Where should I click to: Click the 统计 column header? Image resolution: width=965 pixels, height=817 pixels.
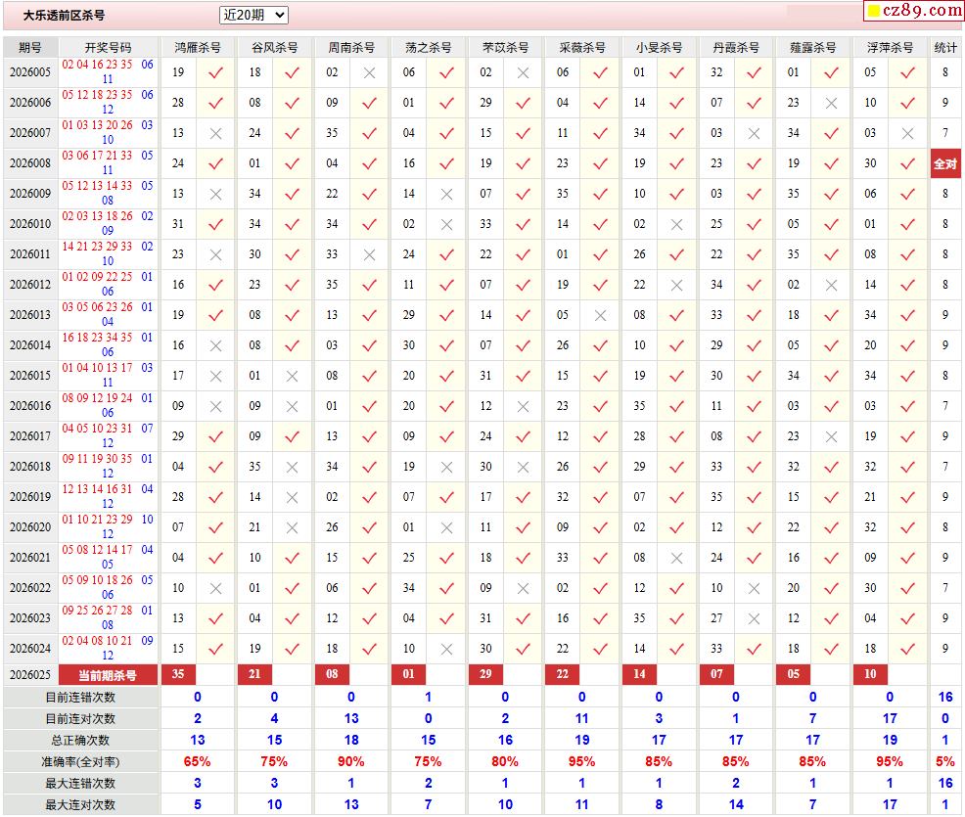944,47
